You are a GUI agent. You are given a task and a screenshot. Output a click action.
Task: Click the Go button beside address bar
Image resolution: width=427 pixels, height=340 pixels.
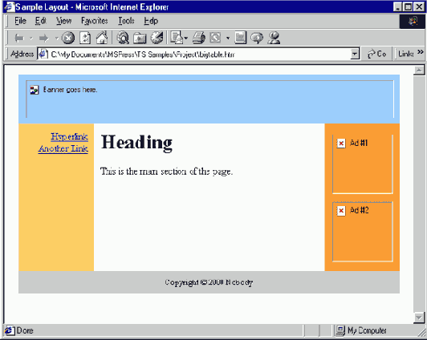coord(377,54)
